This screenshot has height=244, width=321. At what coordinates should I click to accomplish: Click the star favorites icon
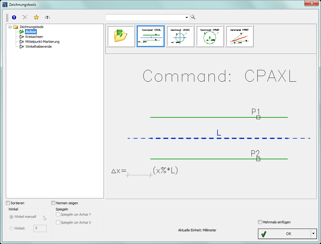click(36, 18)
